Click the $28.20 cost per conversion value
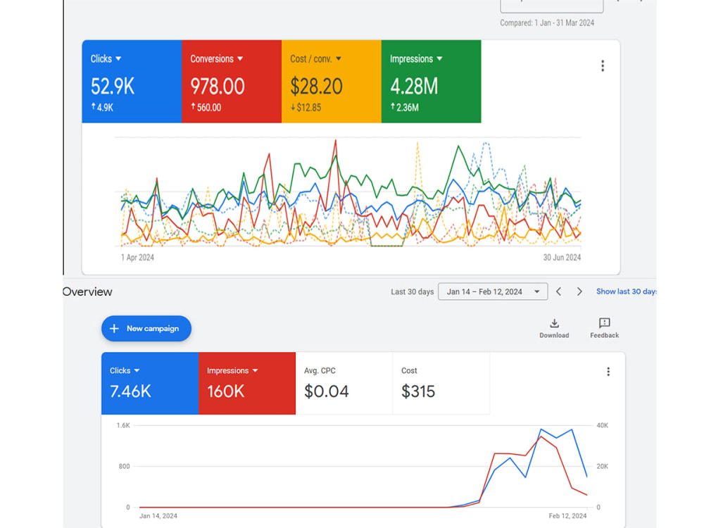This screenshot has width=704, height=528. [316, 86]
